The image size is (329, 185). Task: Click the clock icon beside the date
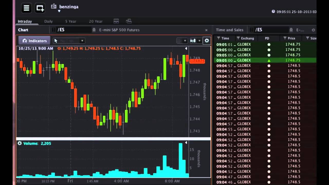(x=273, y=12)
